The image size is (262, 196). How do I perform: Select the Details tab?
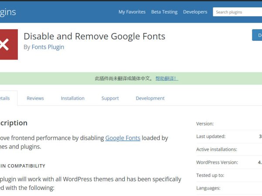(x=4, y=98)
